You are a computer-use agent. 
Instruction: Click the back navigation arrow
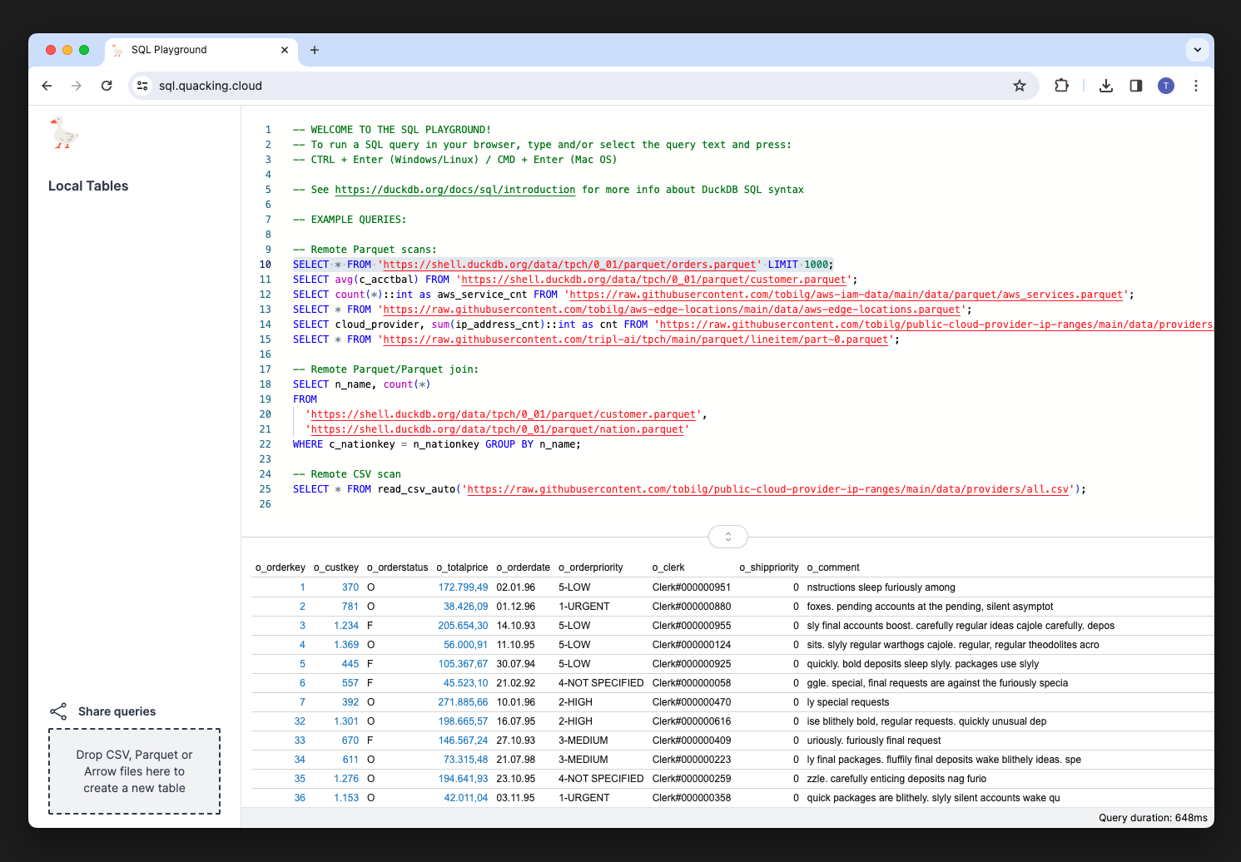[x=47, y=86]
